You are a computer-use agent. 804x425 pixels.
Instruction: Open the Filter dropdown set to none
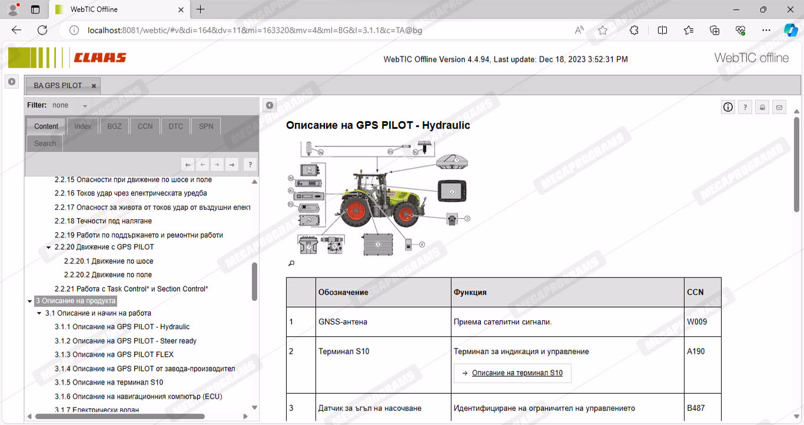pos(84,106)
